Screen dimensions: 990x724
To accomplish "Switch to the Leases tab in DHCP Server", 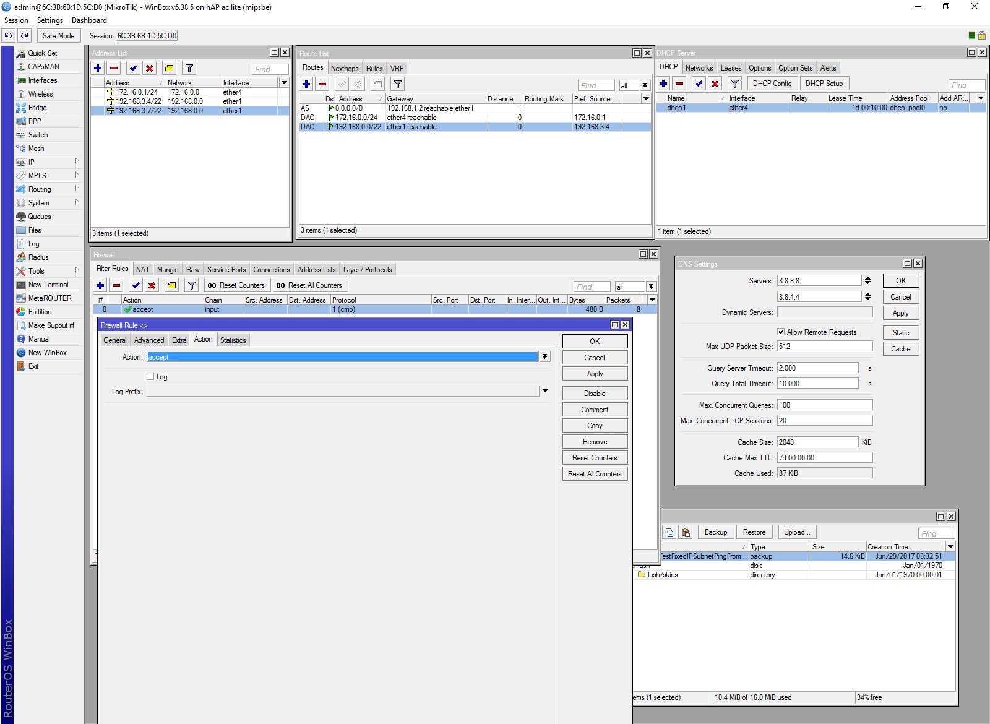I will click(731, 68).
